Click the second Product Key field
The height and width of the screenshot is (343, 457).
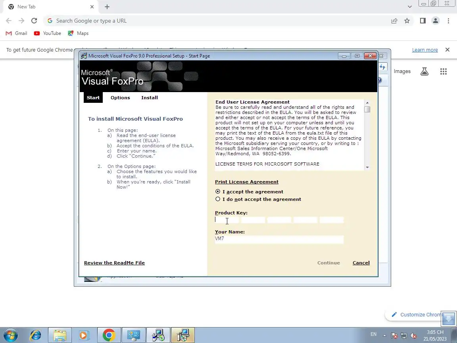[253, 220]
